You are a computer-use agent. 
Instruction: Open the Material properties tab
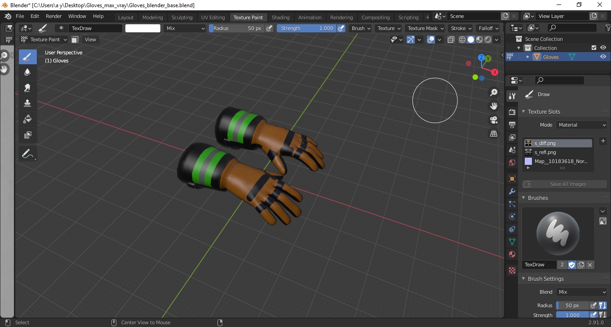(512, 254)
